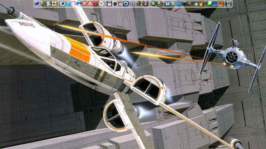The image size is (266, 149).
Task: Open the blue D play-arrow player icon
Action: pyautogui.click(x=126, y=4)
